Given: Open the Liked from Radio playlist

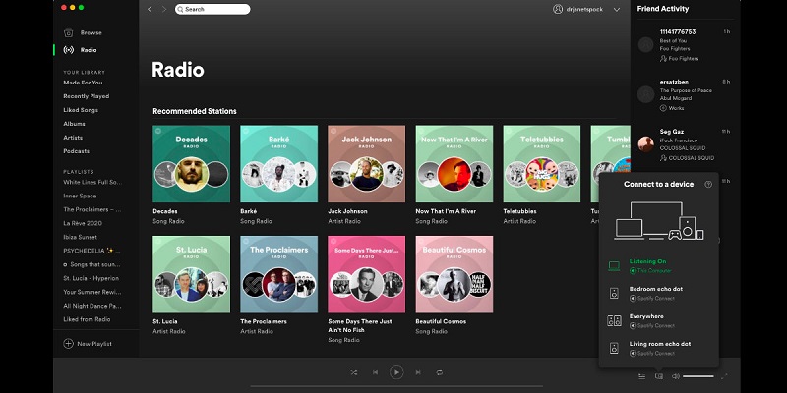Looking at the screenshot, I should pos(87,319).
